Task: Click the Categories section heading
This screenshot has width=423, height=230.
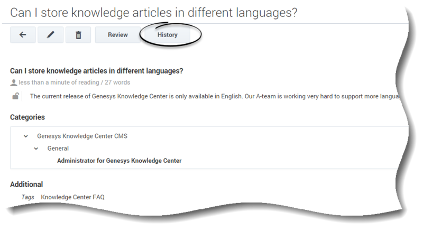Action: click(x=27, y=117)
